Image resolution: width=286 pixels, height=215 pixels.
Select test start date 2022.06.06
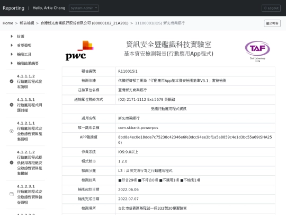[128, 190]
